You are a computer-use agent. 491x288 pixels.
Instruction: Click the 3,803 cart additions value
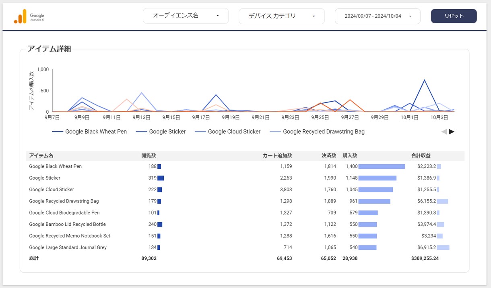(x=286, y=190)
